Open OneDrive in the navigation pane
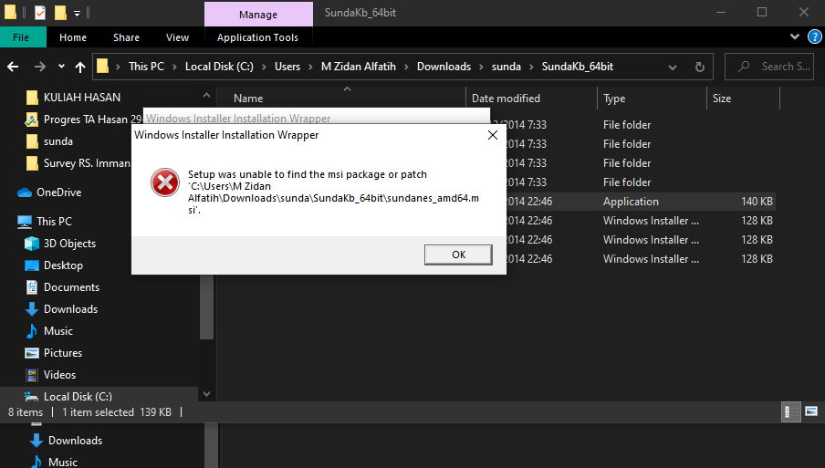825x468 pixels. coord(58,192)
